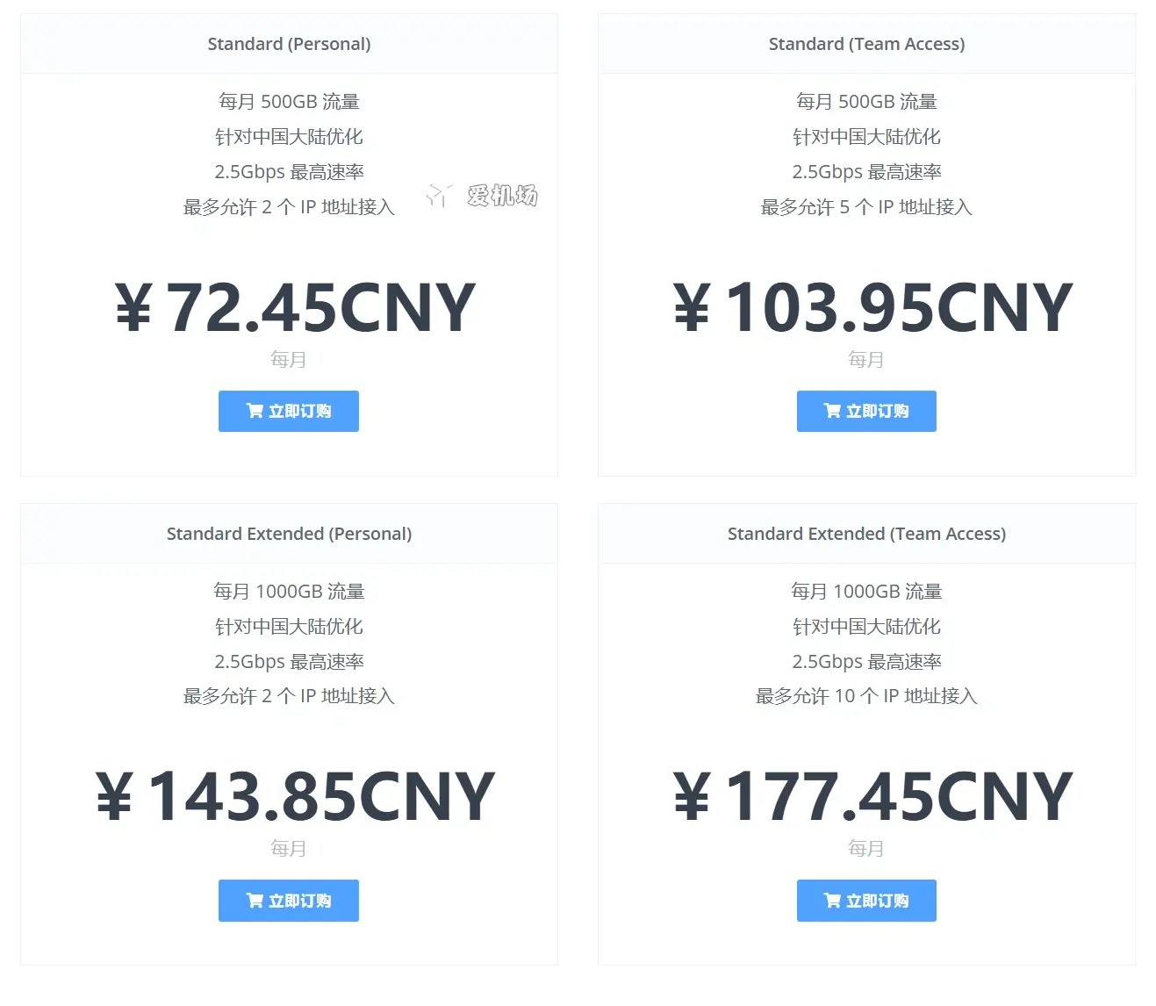Click cart icon under Standard Extended (Team Access)
Image resolution: width=1156 pixels, height=1006 pixels.
pyautogui.click(x=832, y=901)
